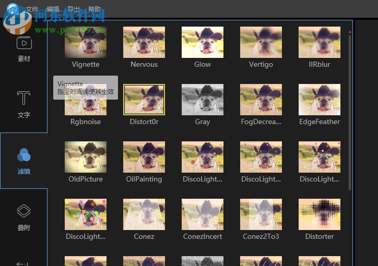This screenshot has width=378, height=266.
Task: Select the Distorter filter thumbnail
Action: coord(320,214)
